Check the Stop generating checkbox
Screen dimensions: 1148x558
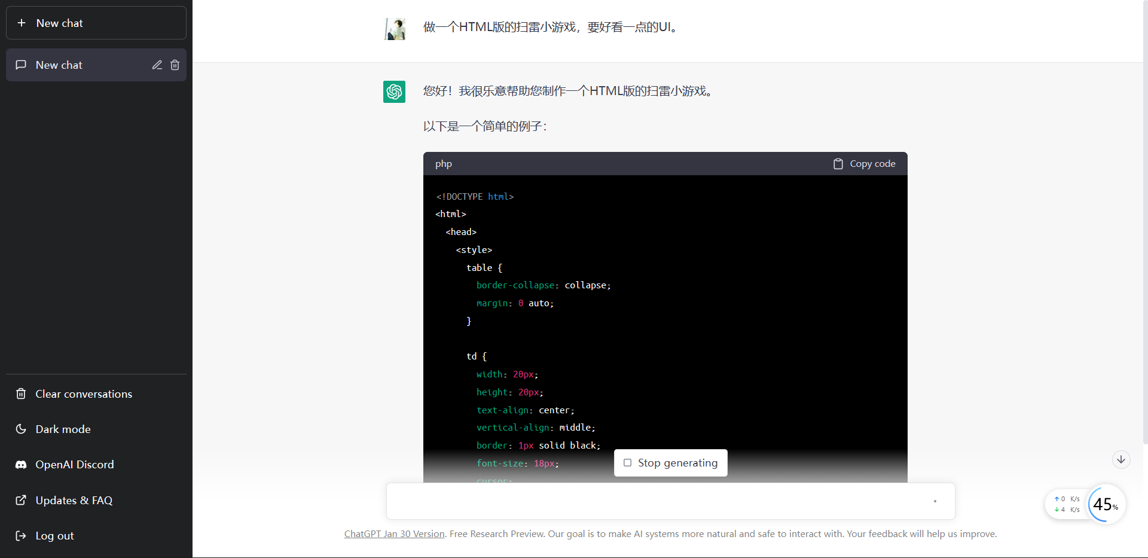point(627,462)
